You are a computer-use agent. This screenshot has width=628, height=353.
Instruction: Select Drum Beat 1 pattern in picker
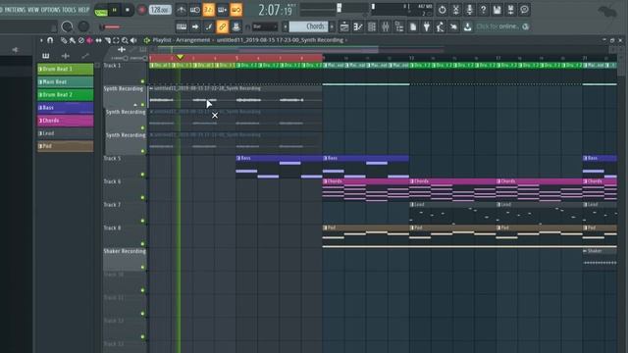[66, 69]
